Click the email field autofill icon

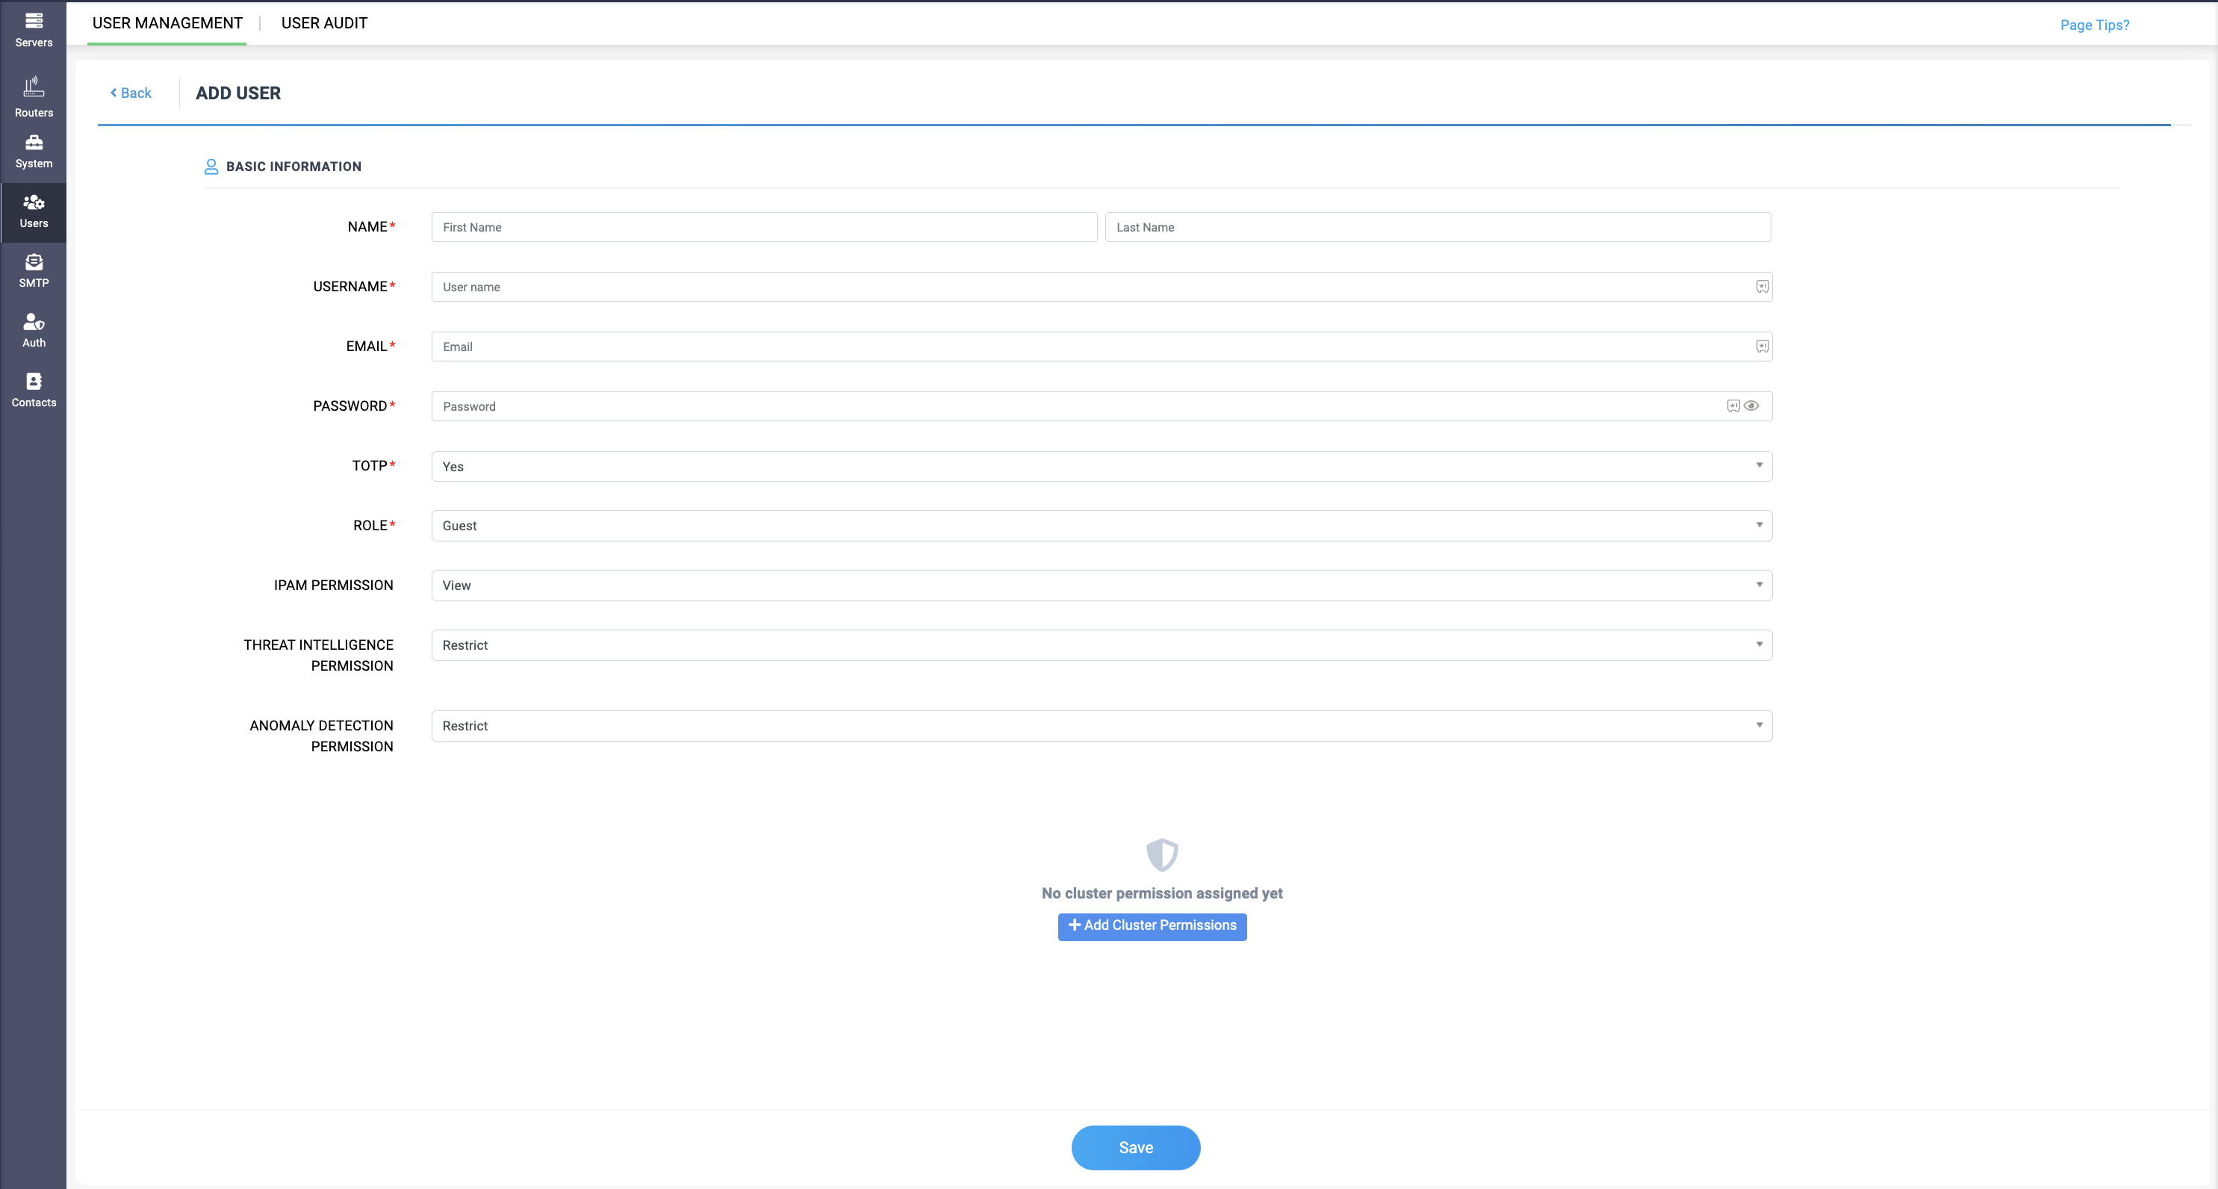[1762, 346]
